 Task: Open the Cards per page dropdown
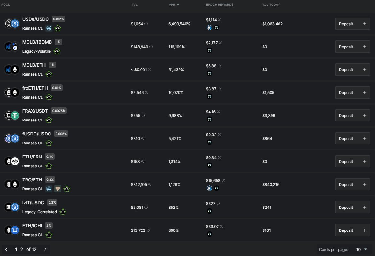361,249
